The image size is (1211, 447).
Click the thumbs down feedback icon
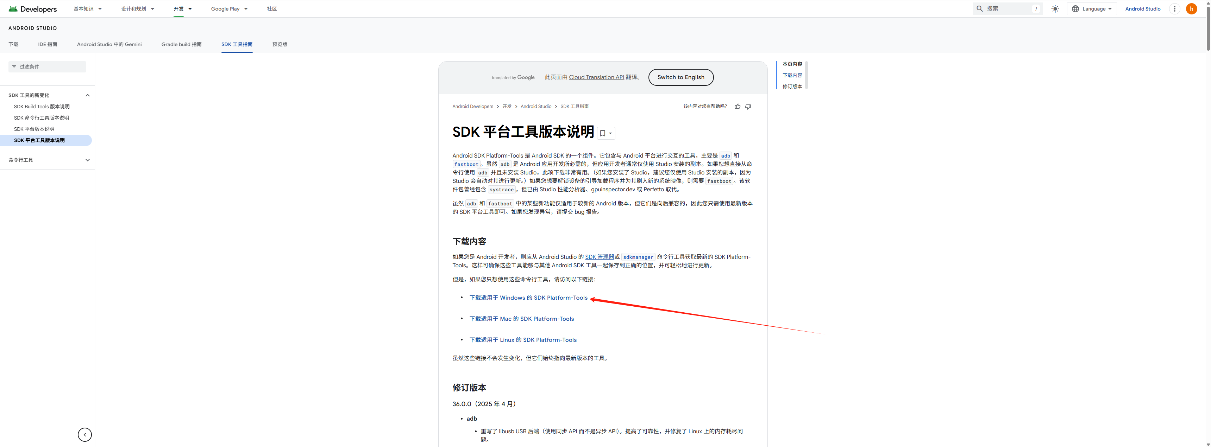point(748,107)
